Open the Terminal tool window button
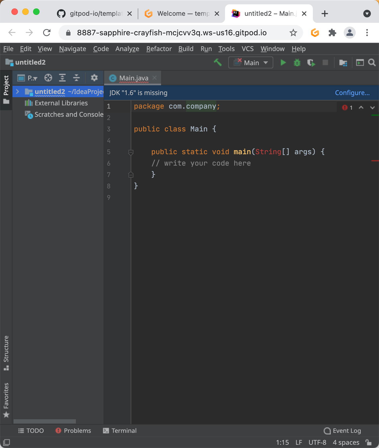379x448 pixels. pos(120,431)
